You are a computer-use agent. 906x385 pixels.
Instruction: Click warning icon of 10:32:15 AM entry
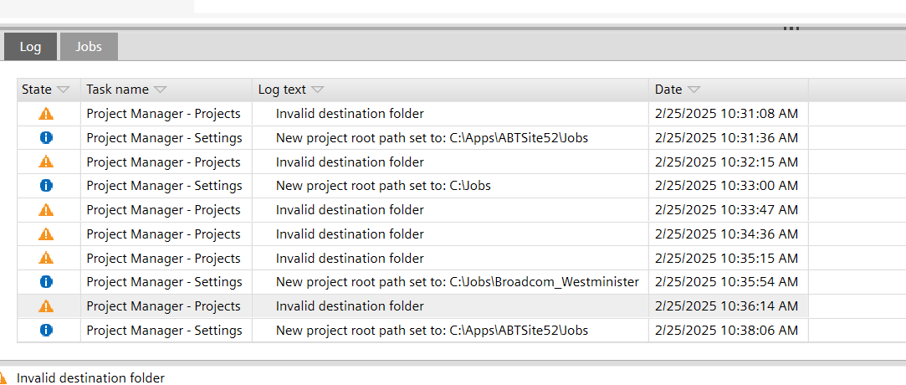tap(46, 162)
